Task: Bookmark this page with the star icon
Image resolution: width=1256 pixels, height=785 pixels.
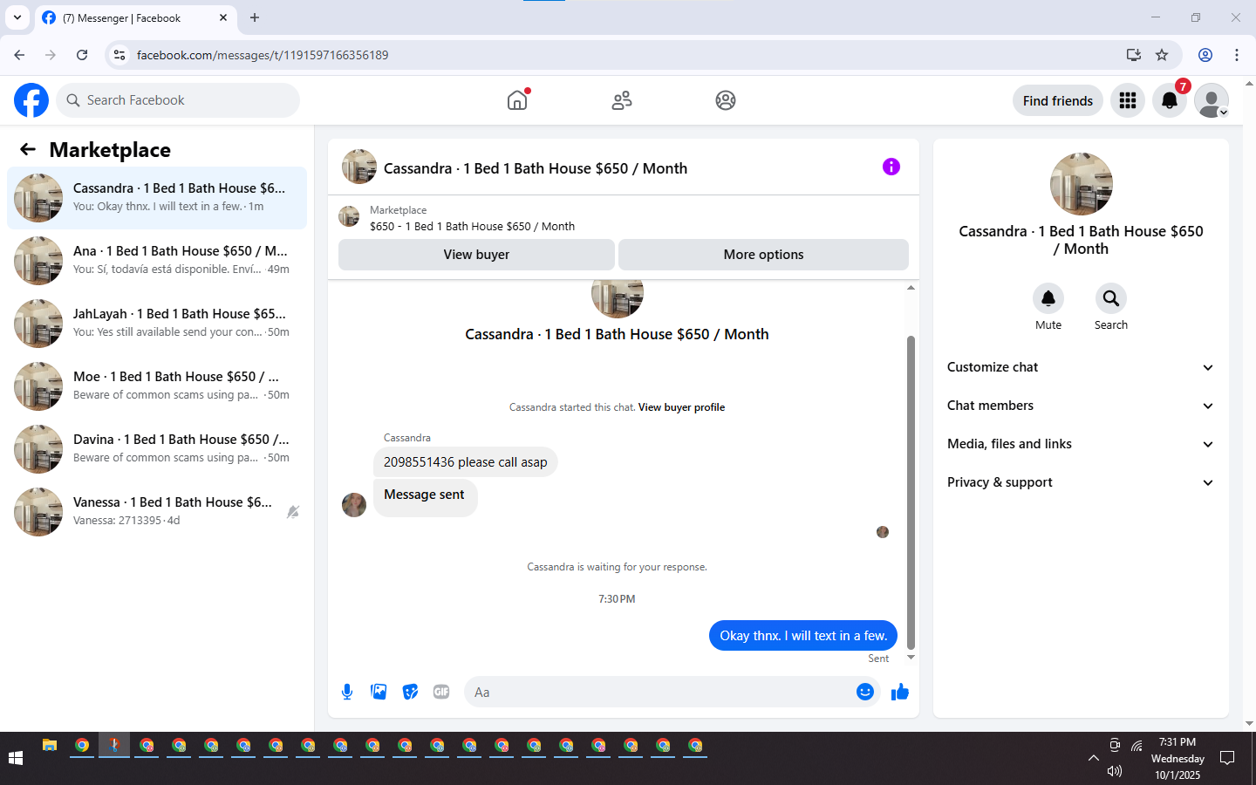Action: (1162, 55)
